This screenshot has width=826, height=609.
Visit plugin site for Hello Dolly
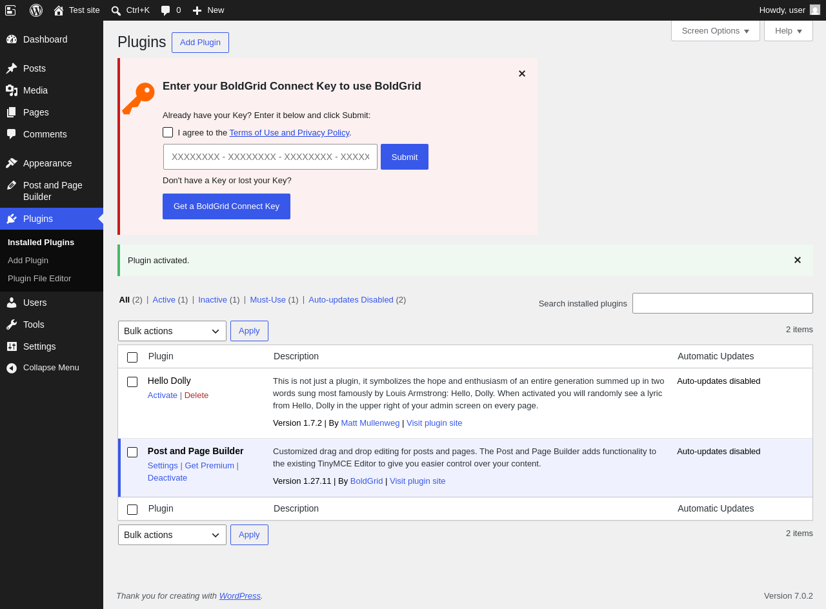434,423
